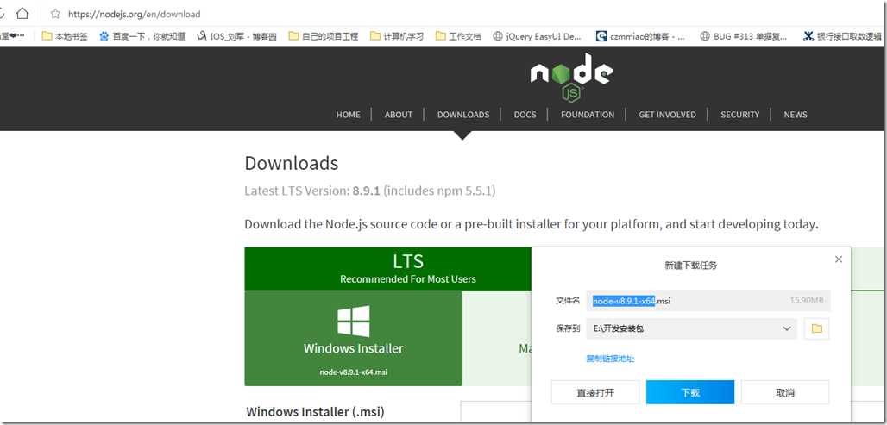Screen dimensions: 887x425
Task: Click the address bar URL
Action: tap(134, 14)
